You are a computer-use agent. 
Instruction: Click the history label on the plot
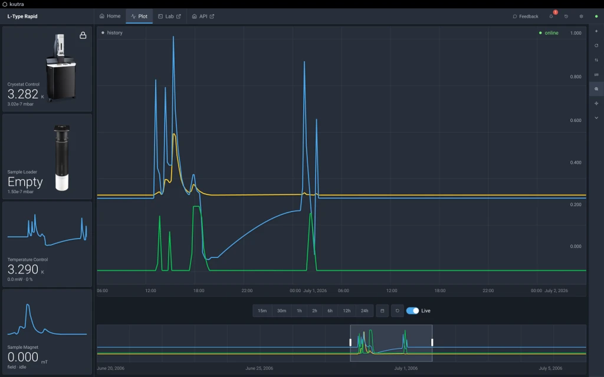tap(115, 33)
